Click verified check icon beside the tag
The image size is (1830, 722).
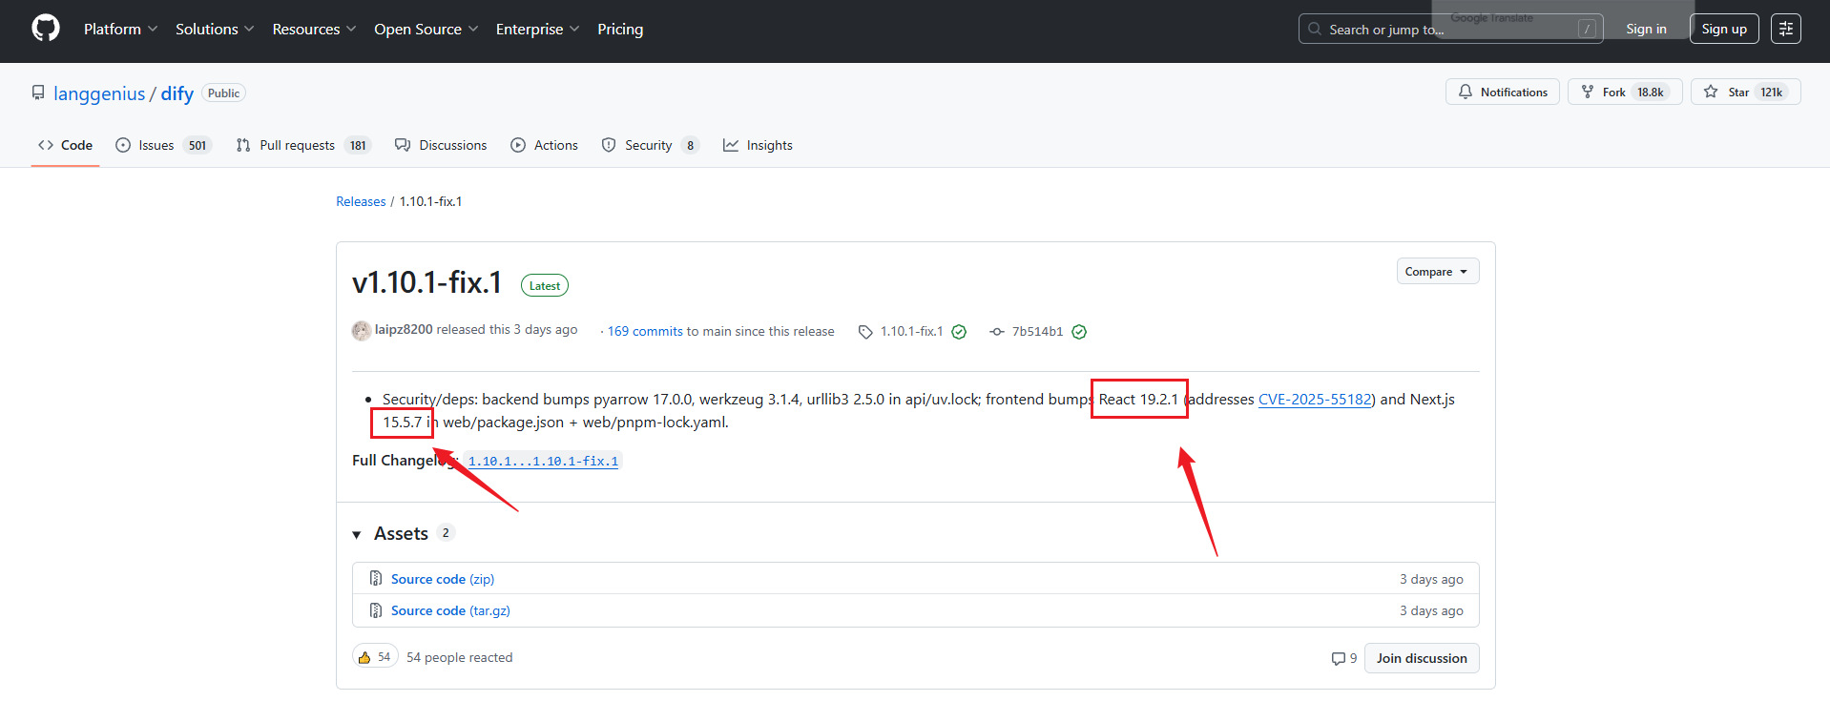(x=959, y=332)
